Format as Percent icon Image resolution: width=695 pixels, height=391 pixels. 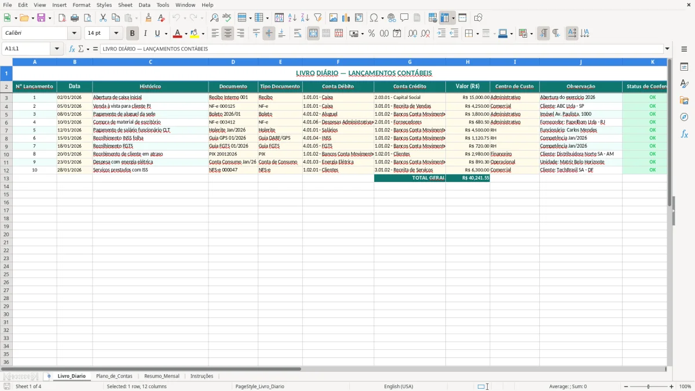click(371, 34)
